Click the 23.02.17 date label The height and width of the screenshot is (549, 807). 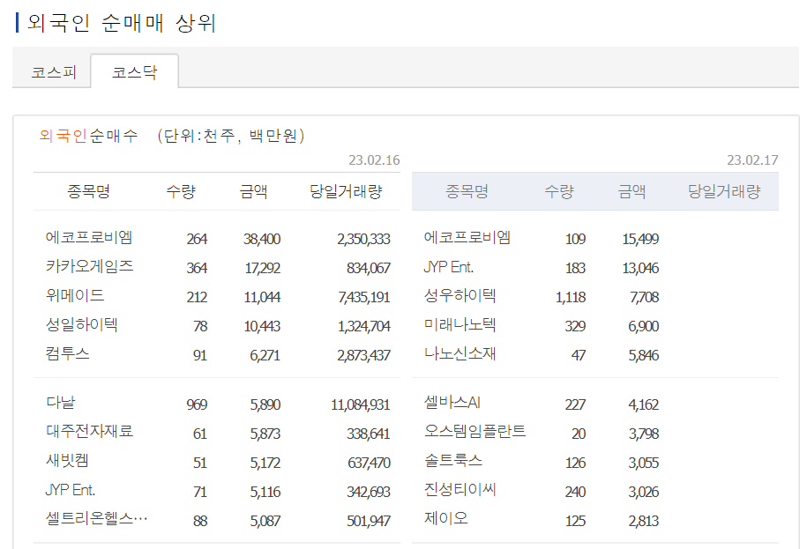pos(752,160)
